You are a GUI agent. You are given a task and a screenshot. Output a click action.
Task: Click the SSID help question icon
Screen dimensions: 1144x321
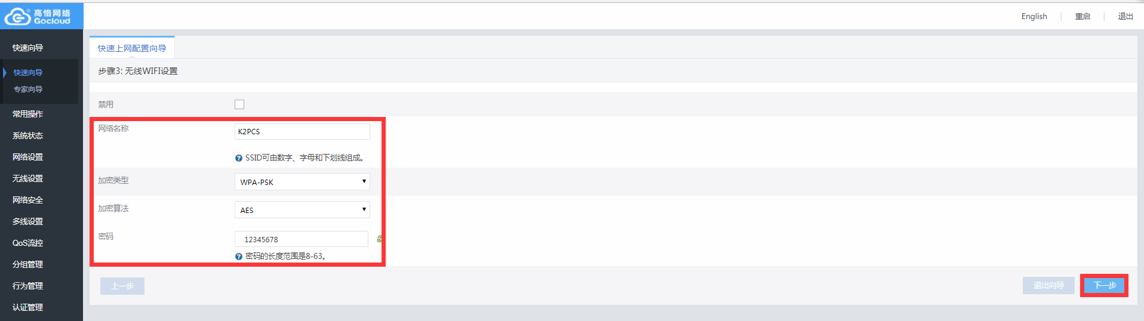[x=239, y=158]
